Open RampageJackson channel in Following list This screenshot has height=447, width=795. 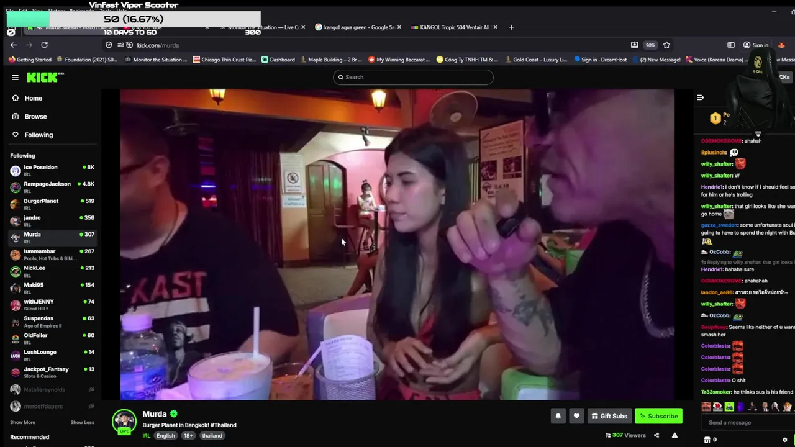tap(52, 187)
